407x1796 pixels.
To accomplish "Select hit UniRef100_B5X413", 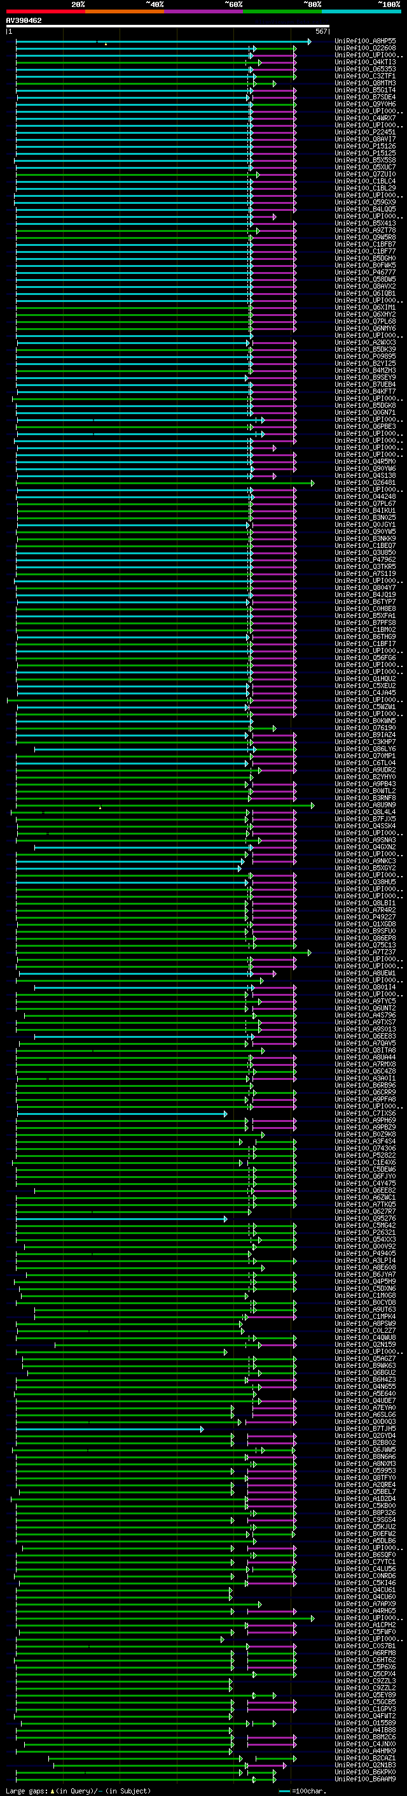I will tap(365, 223).
